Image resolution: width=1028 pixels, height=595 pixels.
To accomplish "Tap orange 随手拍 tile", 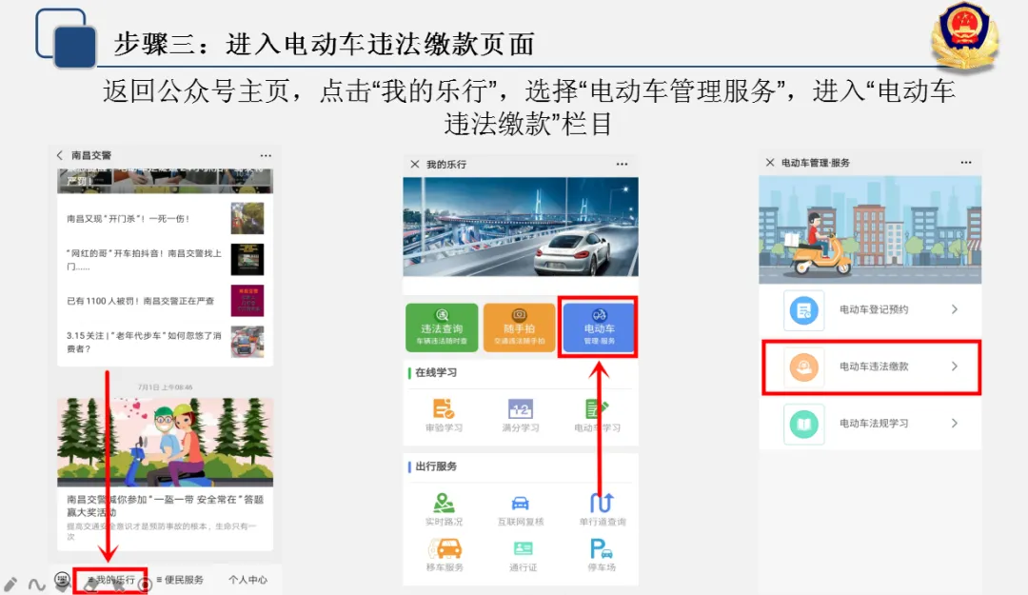I will coord(520,327).
